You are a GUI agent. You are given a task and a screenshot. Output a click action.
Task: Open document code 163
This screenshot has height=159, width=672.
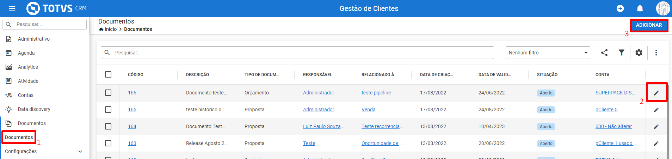tap(132, 143)
